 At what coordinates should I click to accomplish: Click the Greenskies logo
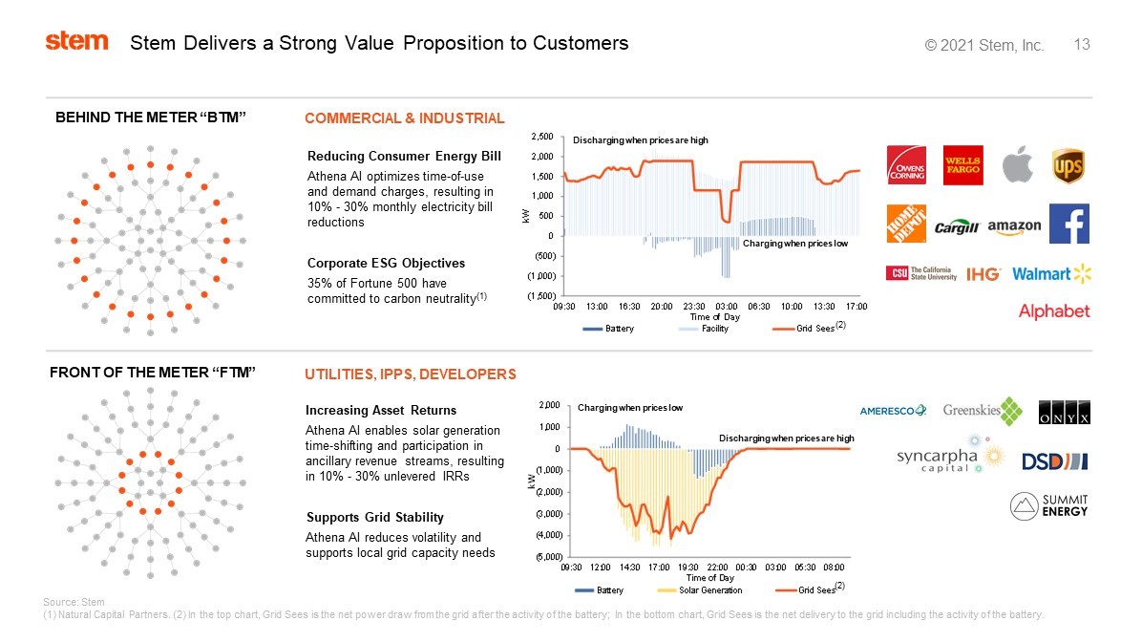point(983,410)
